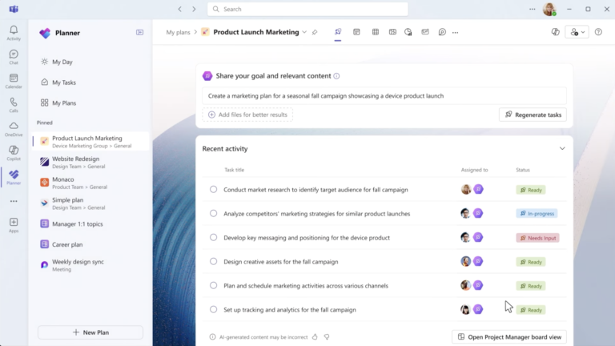Open Teams settings and more ellipsis

tap(533, 9)
